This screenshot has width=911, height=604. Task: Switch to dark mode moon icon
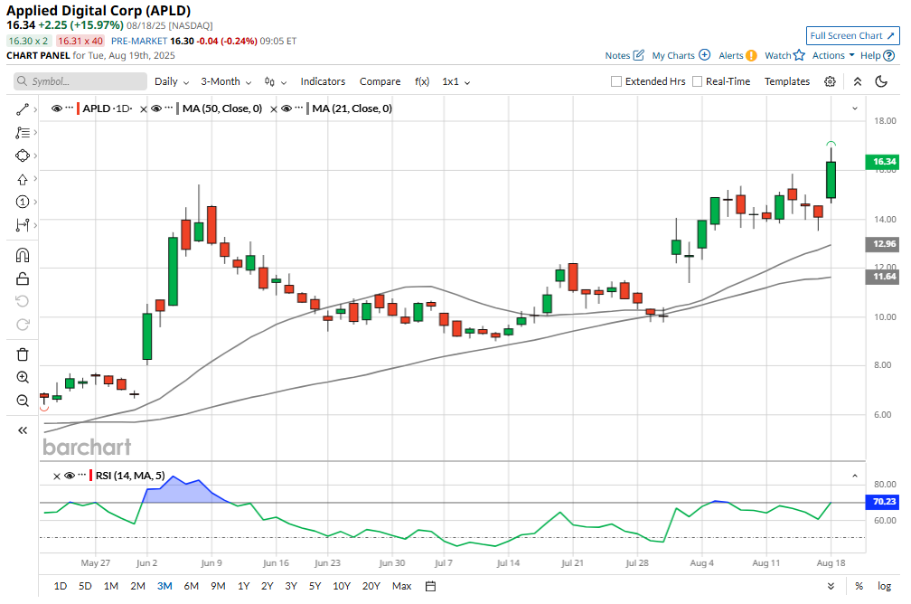click(881, 81)
